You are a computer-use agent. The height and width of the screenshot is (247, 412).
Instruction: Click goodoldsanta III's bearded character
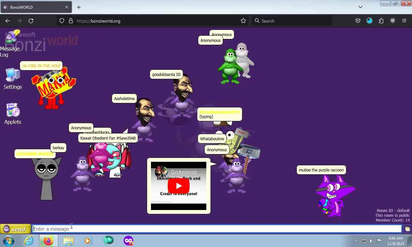(x=182, y=96)
